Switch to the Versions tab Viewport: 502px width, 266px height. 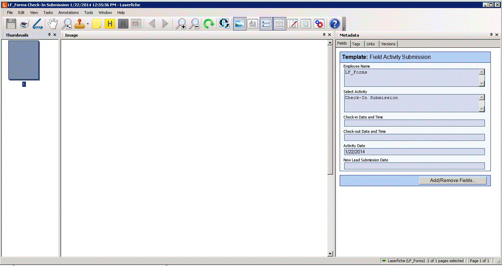pos(388,44)
